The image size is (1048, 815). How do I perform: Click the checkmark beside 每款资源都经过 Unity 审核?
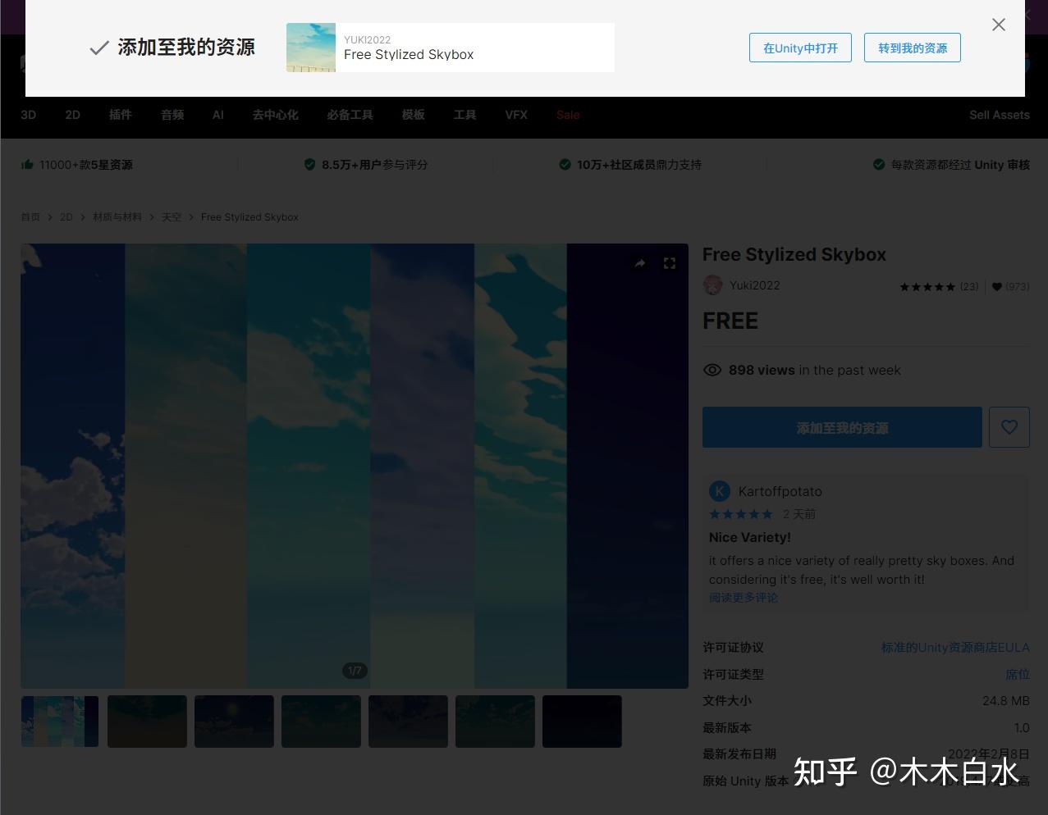pyautogui.click(x=878, y=164)
